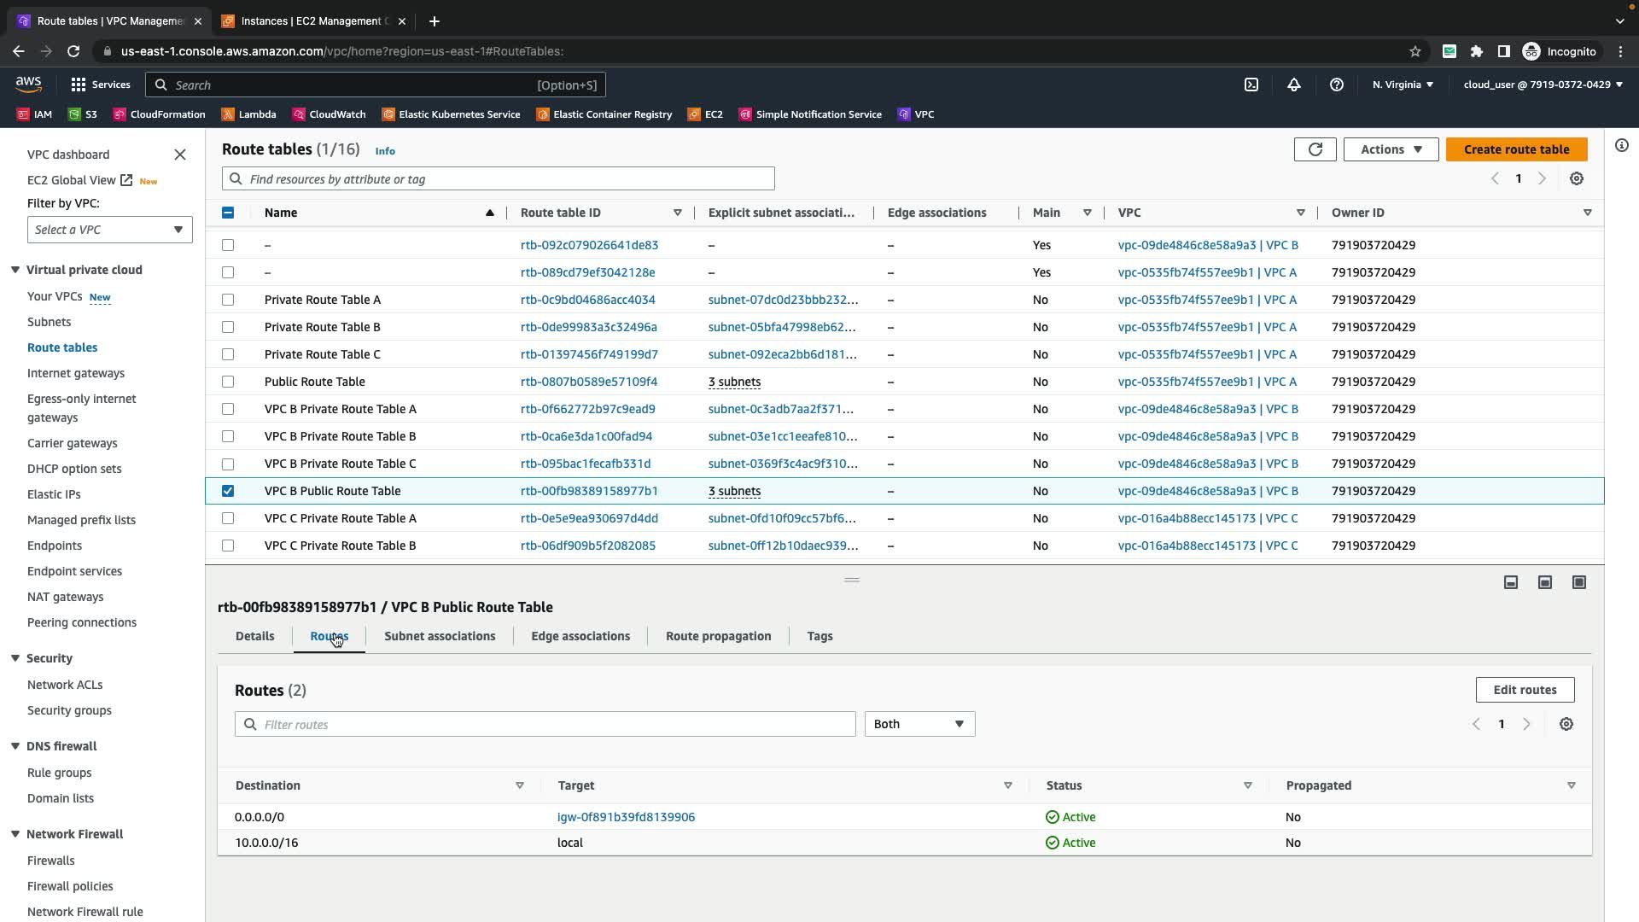Open the notifications bell icon
The height and width of the screenshot is (922, 1639).
point(1294,85)
